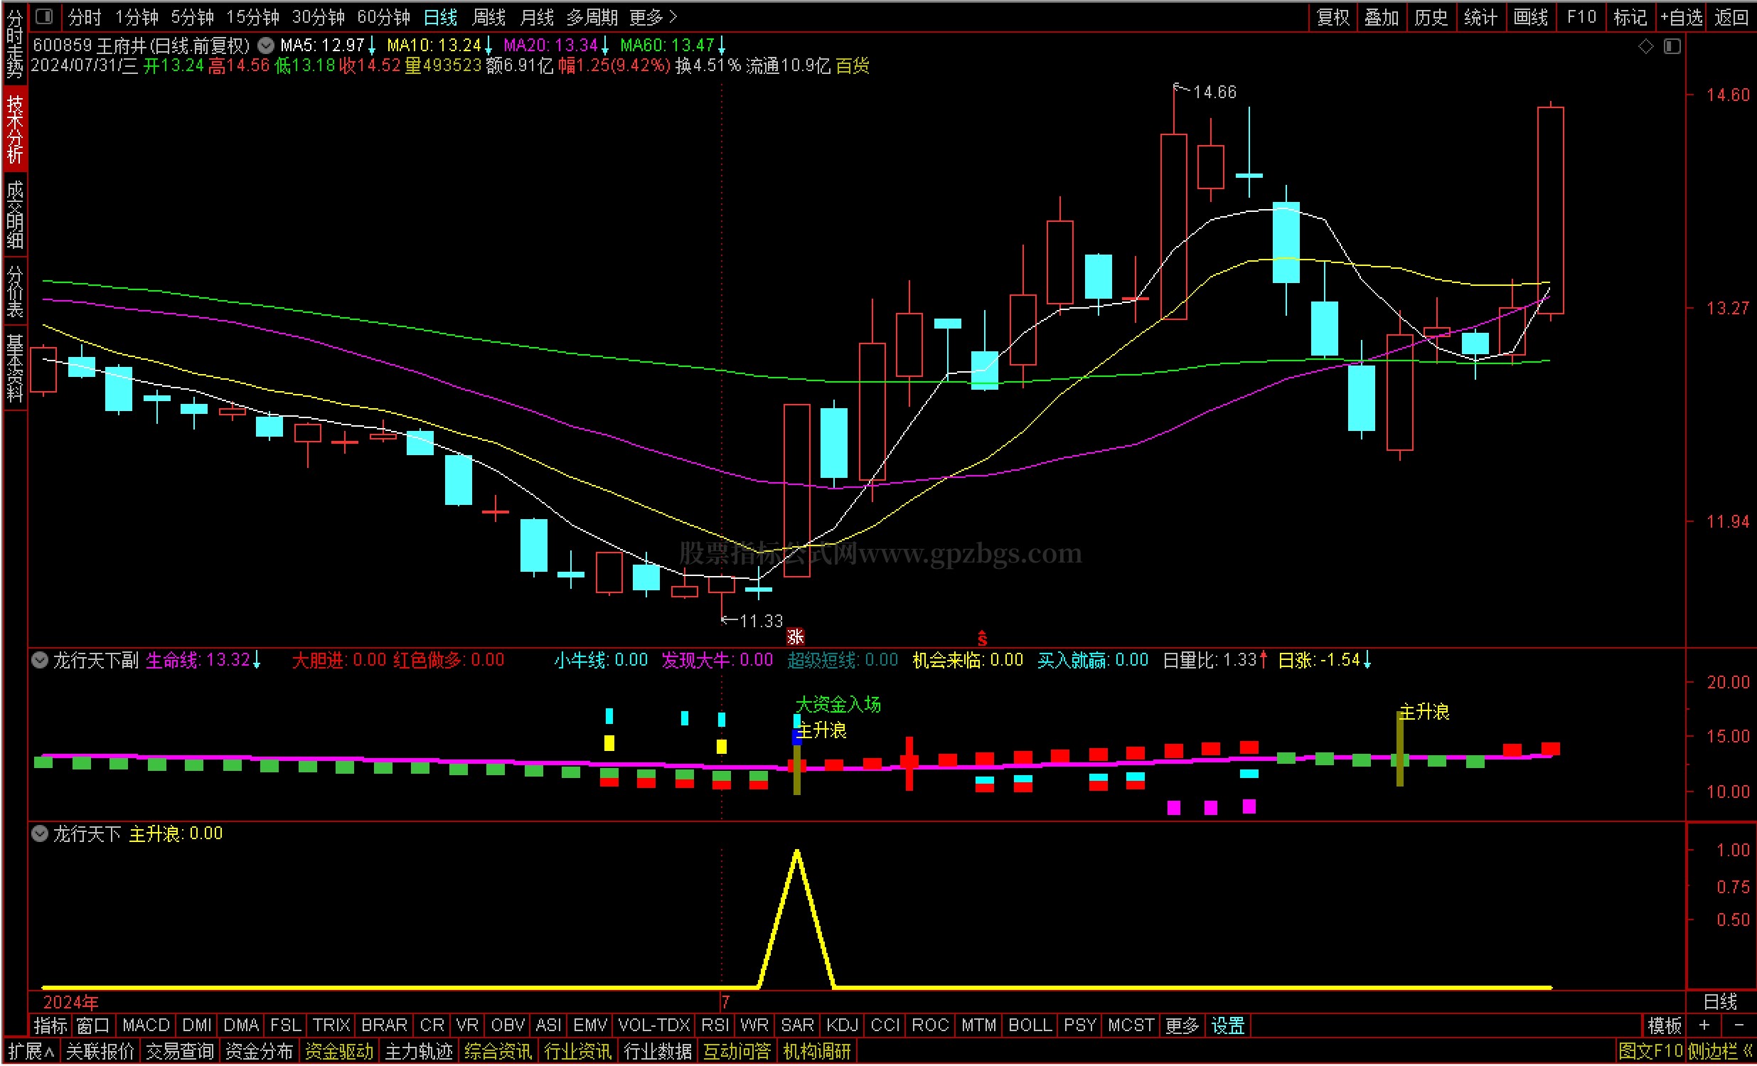1757x1066 pixels.
Task: Expand the 扩展 panel at bottom-left
Action: (x=31, y=1051)
